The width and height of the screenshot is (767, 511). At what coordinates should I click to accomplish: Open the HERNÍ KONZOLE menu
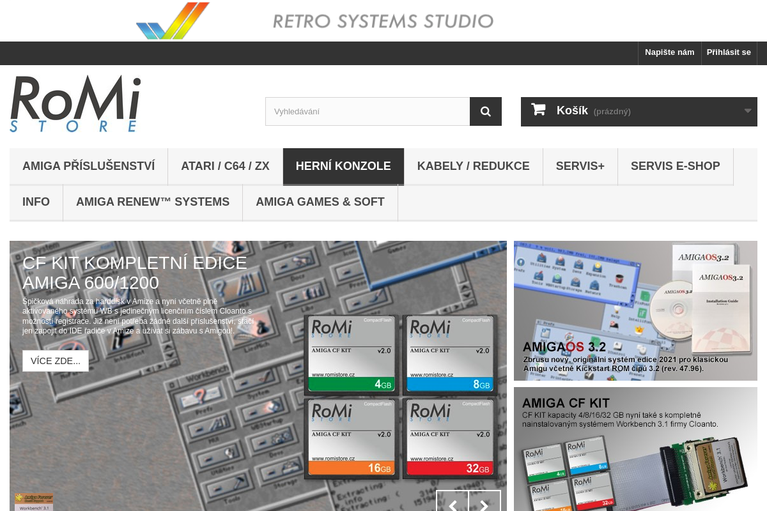point(343,166)
